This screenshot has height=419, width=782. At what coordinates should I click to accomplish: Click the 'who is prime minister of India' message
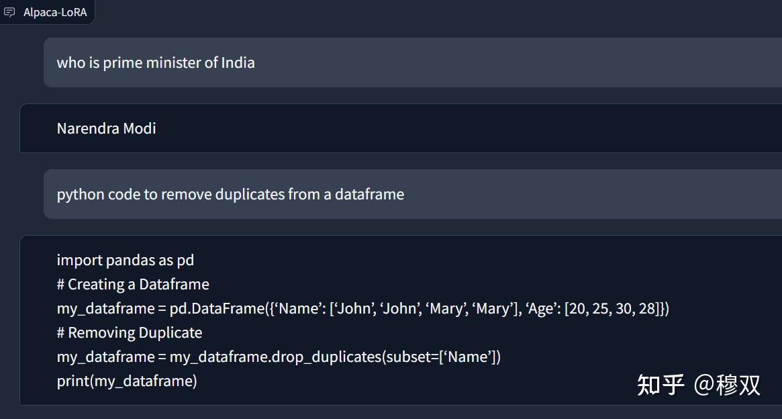click(156, 63)
